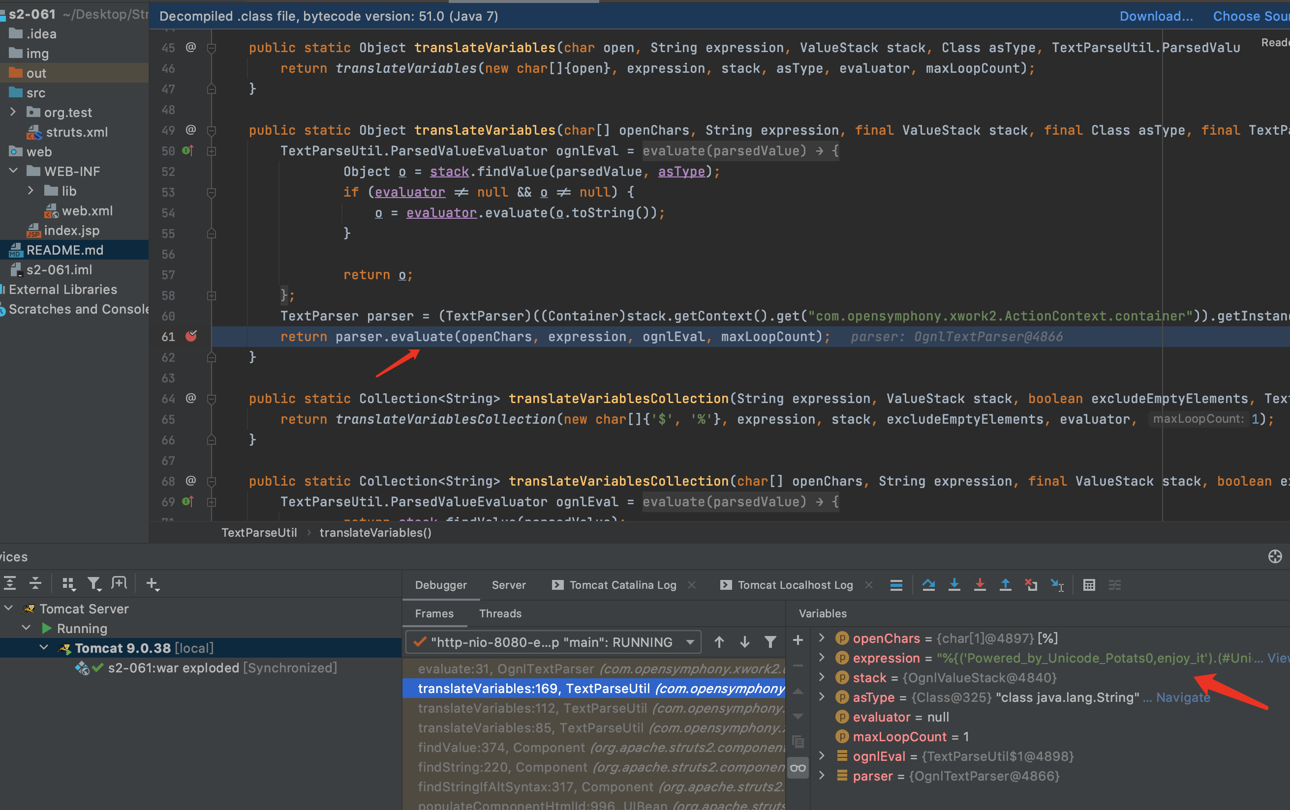Click the override gutter icon on line 69
Image resolution: width=1290 pixels, height=810 pixels.
pos(187,501)
